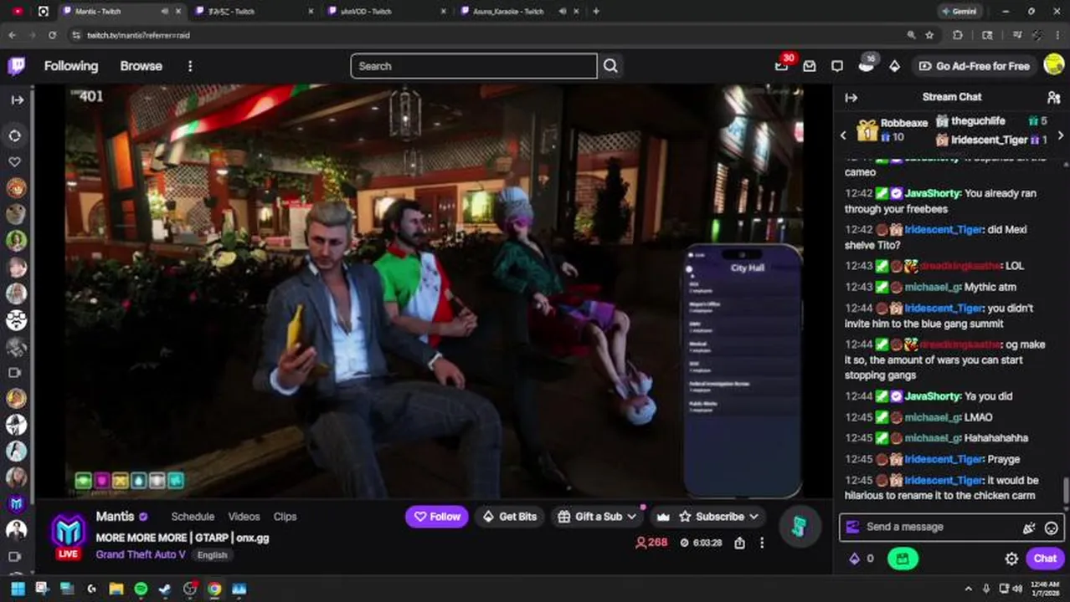The image size is (1070, 602).
Task: Open the whispers speech-bubble icon
Action: pos(837,66)
